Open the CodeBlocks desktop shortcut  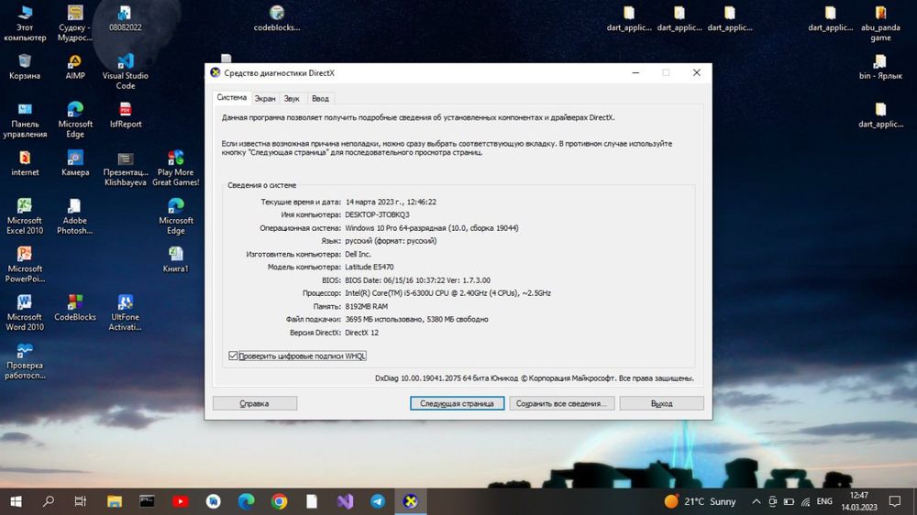click(75, 308)
